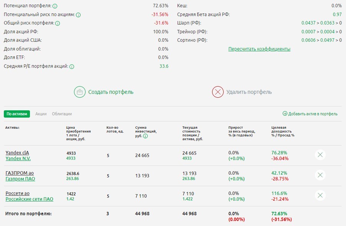This screenshot has width=346, height=226.
Task: Open the Облигации tab
Action: [62, 114]
